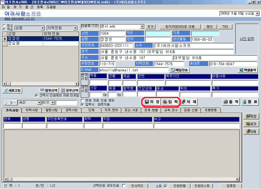
Task: Switch to the 학력사항 tab
Action: [x=31, y=110]
